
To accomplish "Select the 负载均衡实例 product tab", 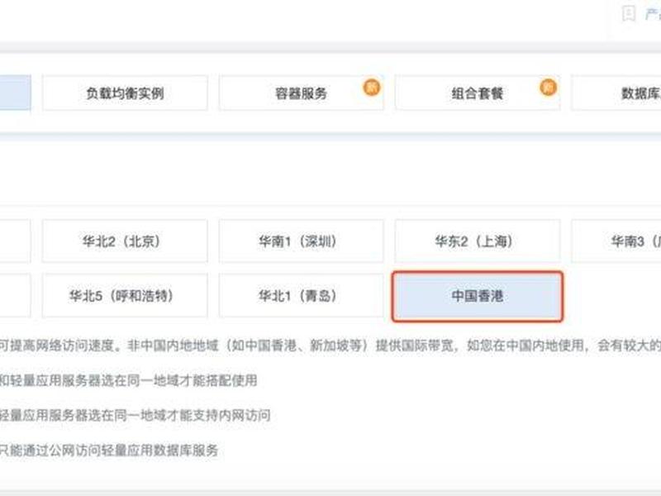I will [x=125, y=93].
